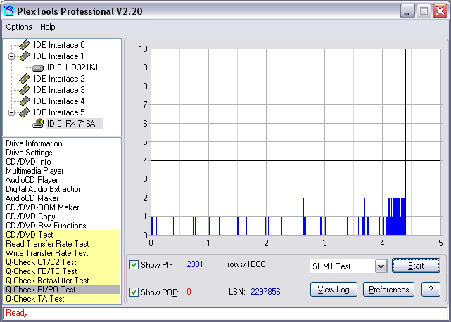
Task: Open the Options menu
Action: pos(19,27)
